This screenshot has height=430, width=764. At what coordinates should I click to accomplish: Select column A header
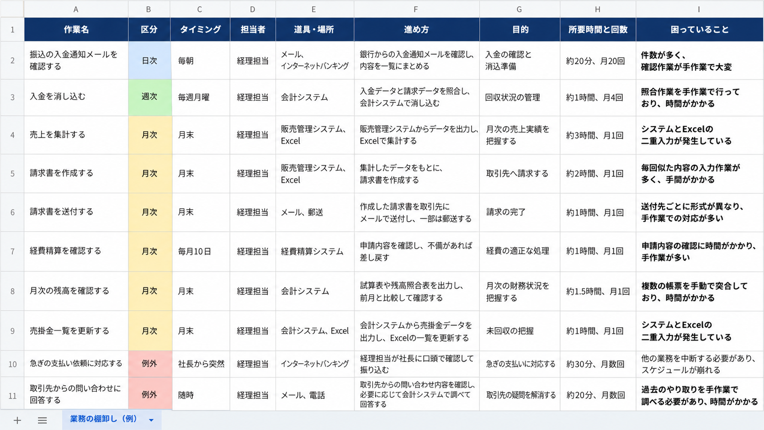(76, 9)
